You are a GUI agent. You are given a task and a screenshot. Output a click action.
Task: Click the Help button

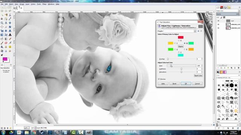tap(163, 84)
